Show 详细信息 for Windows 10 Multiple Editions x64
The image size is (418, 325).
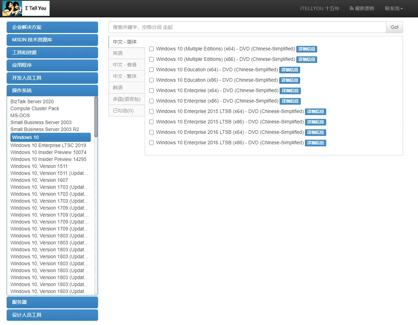[x=307, y=49]
